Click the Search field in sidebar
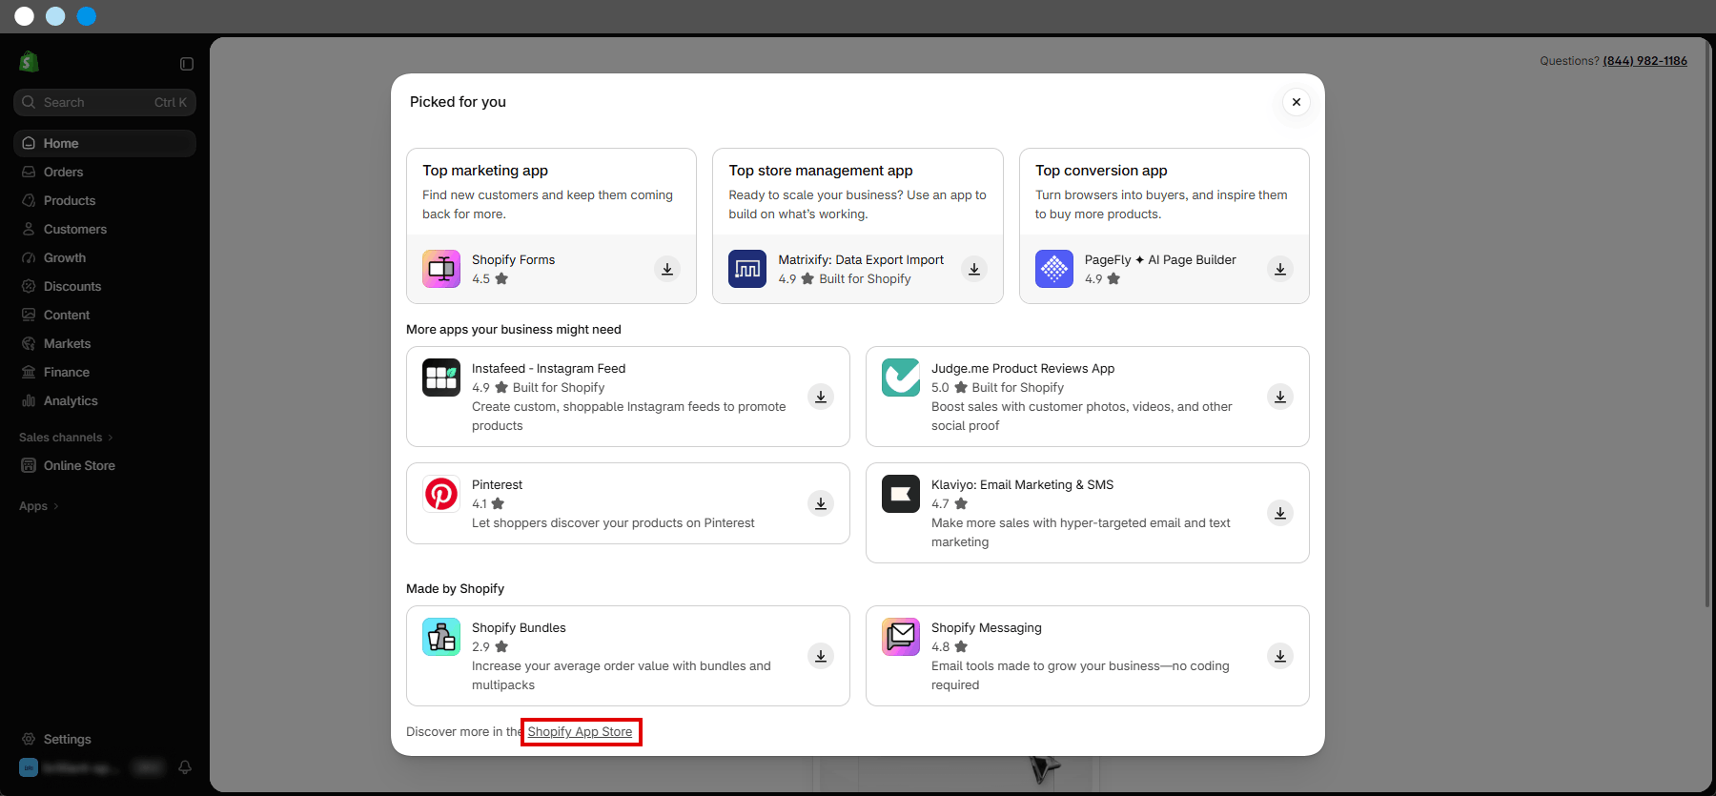 pyautogui.click(x=105, y=102)
